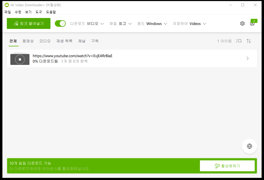Switch to the 오디오 tab

pyautogui.click(x=45, y=41)
